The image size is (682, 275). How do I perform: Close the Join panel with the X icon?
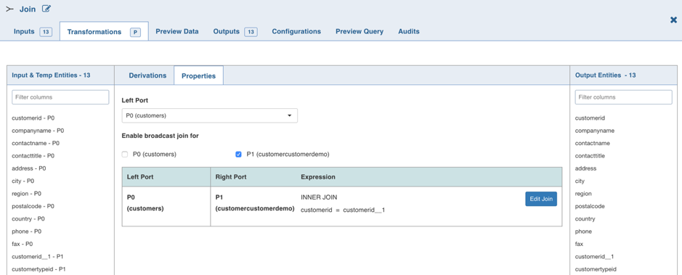coord(673,20)
